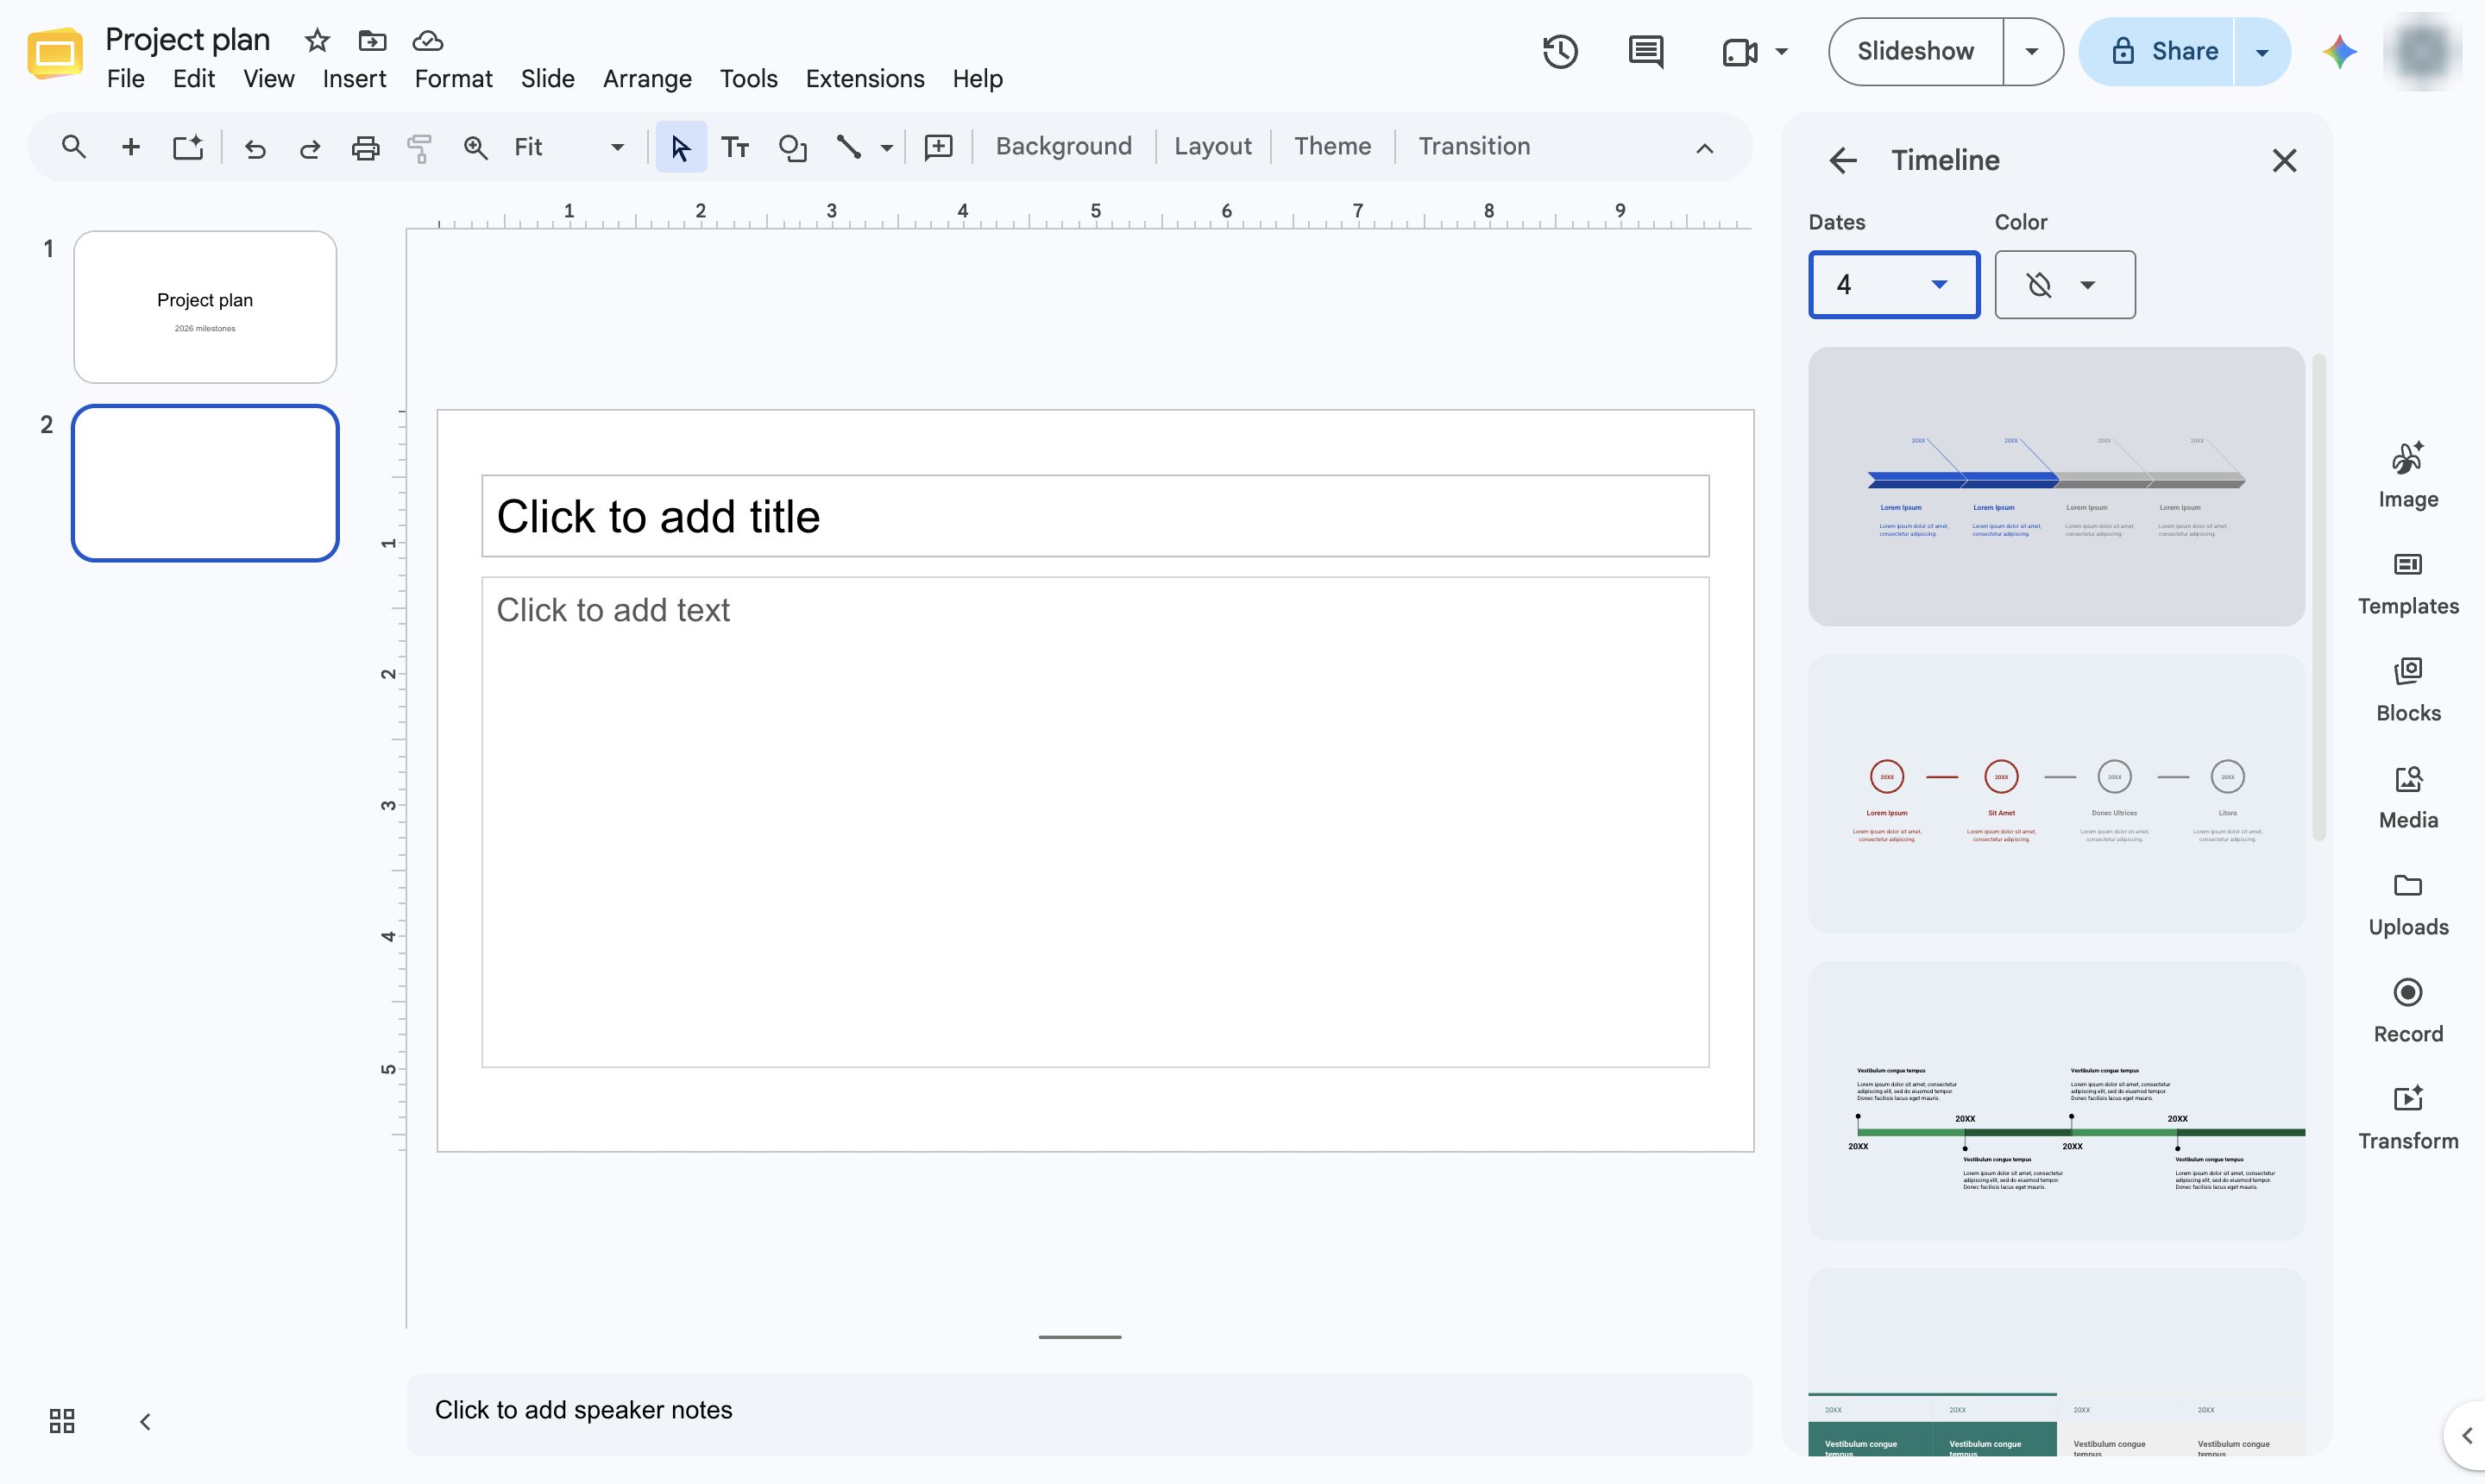Viewport: 2485px width, 1484px height.
Task: Click the Share button
Action: tap(2157, 51)
